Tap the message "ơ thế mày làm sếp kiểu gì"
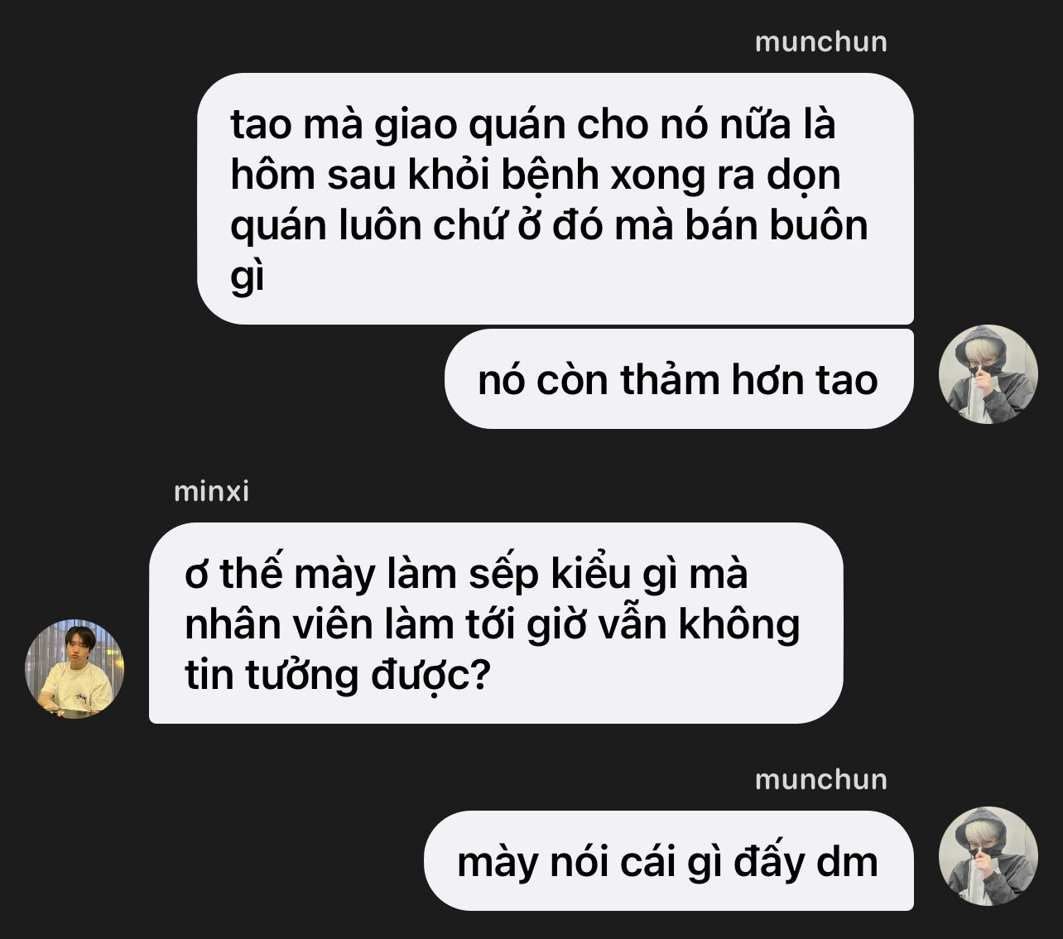 496,624
